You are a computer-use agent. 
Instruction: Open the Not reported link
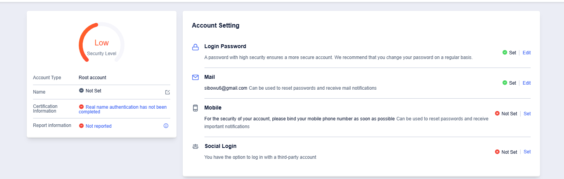pyautogui.click(x=99, y=126)
